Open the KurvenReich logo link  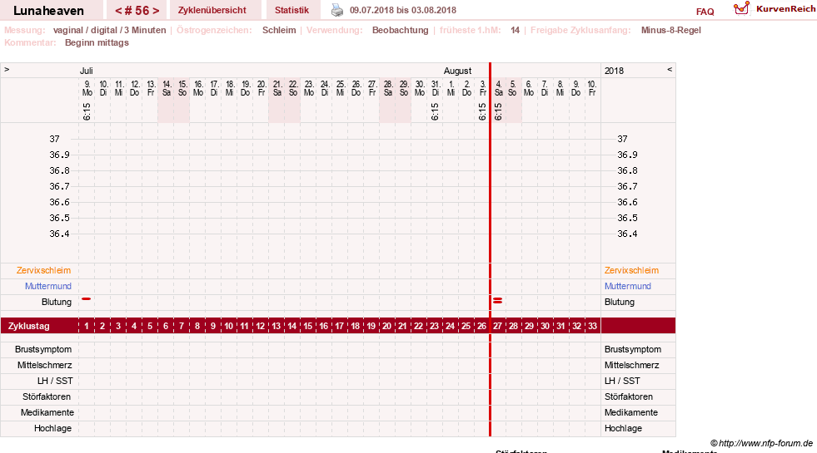775,9
